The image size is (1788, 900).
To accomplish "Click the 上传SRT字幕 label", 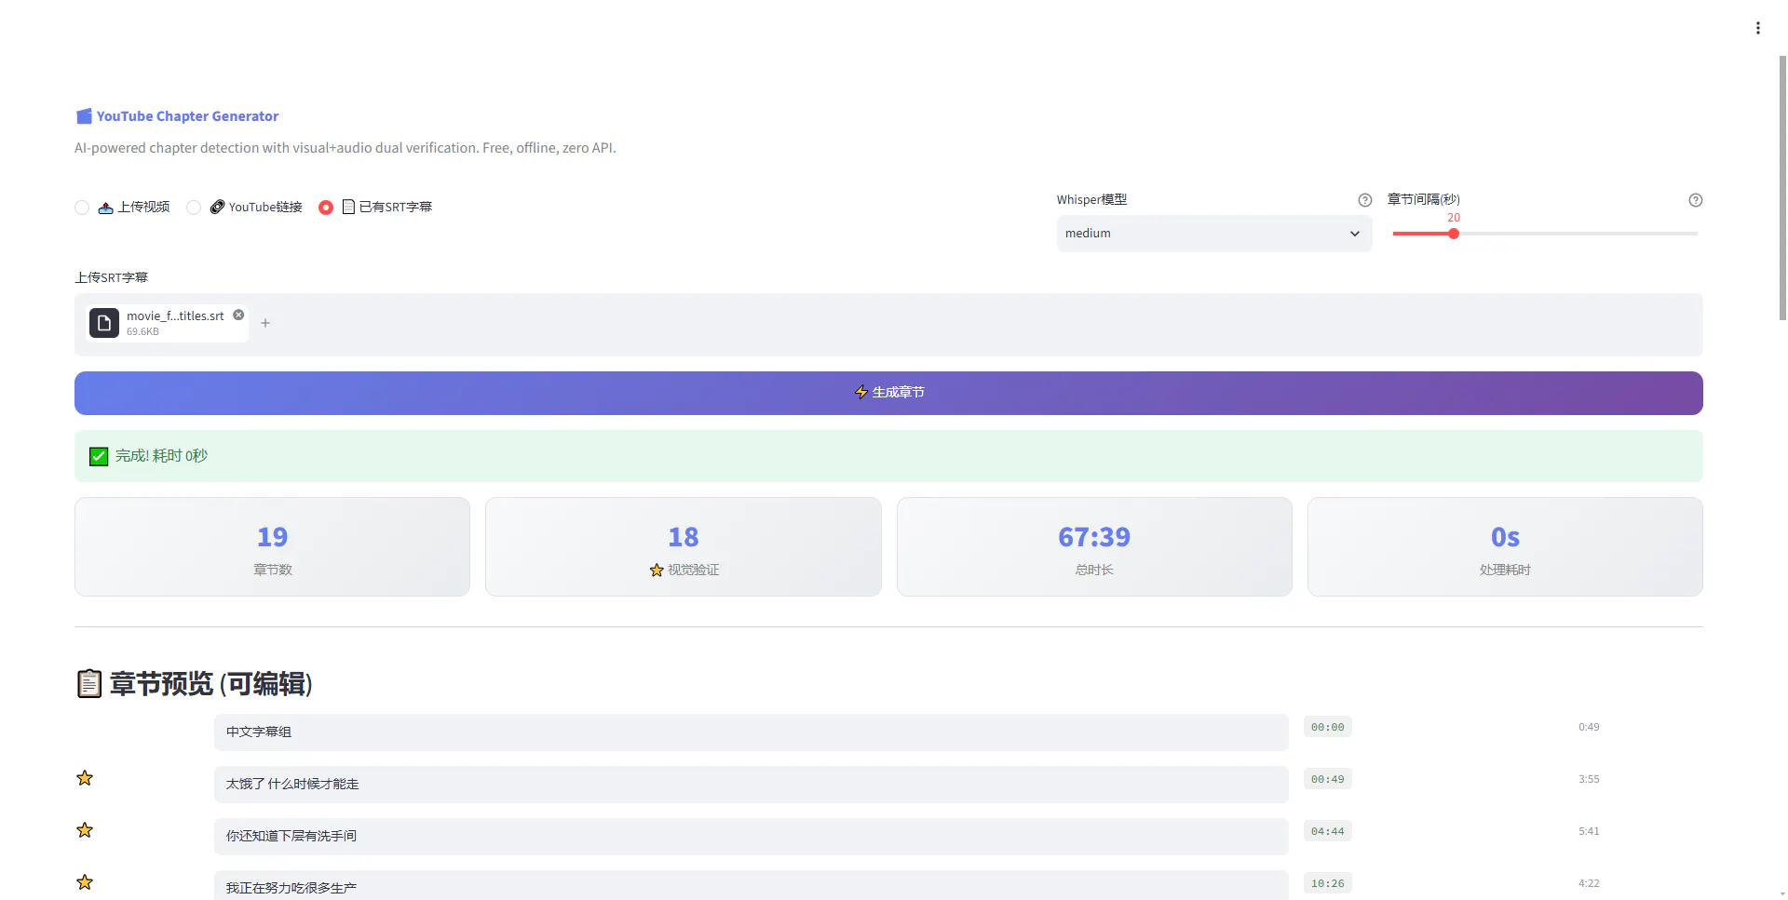I will [112, 277].
